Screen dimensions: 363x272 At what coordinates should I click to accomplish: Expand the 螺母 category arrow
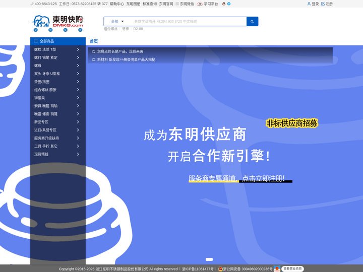78,65
